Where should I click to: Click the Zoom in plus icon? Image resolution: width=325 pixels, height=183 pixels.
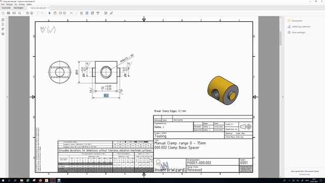point(64,13)
